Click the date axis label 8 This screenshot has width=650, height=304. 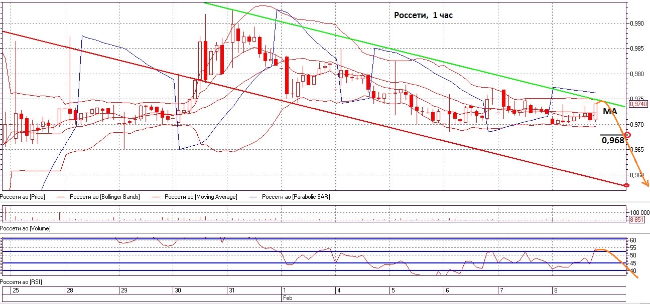click(555, 290)
